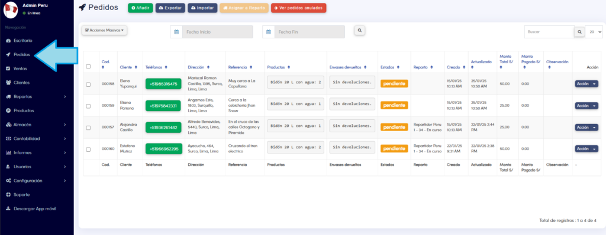Click the Exportar button
This screenshot has height=235, width=606.
click(170, 8)
